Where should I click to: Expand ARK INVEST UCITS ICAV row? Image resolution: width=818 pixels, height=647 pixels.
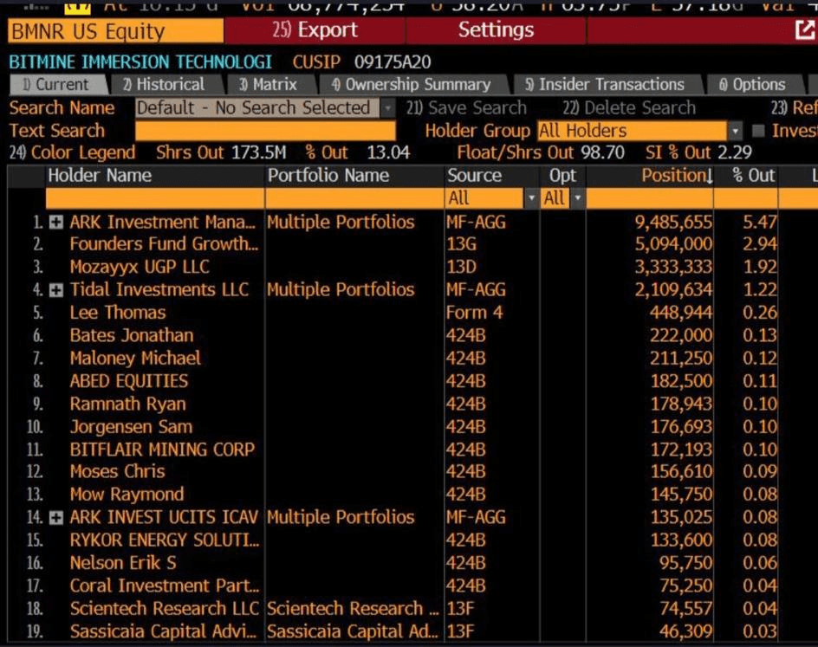pyautogui.click(x=55, y=518)
